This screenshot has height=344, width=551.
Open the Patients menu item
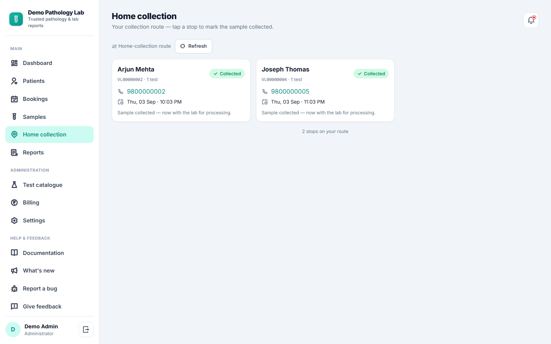point(49,81)
